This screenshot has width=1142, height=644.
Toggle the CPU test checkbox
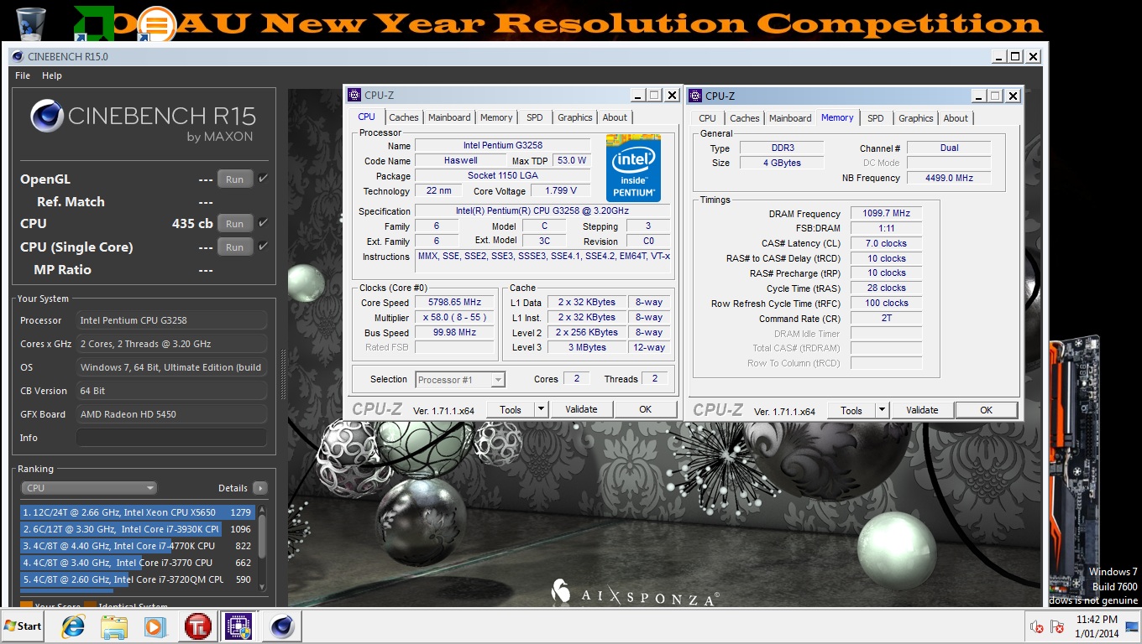(x=264, y=223)
